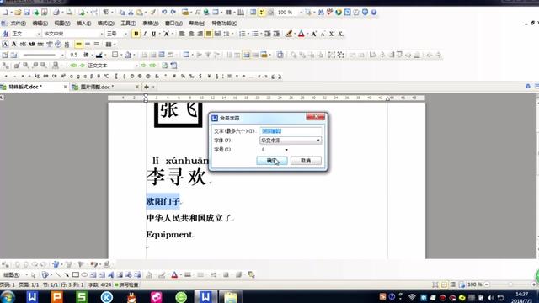Click the Bulleted list icon

coord(254,34)
